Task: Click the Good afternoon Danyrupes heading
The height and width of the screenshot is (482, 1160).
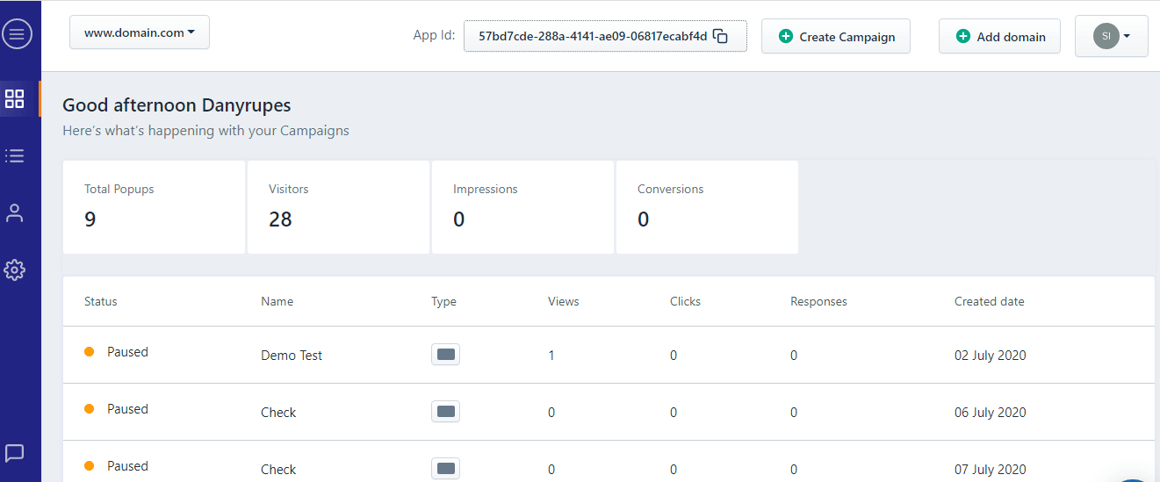Action: (x=177, y=105)
